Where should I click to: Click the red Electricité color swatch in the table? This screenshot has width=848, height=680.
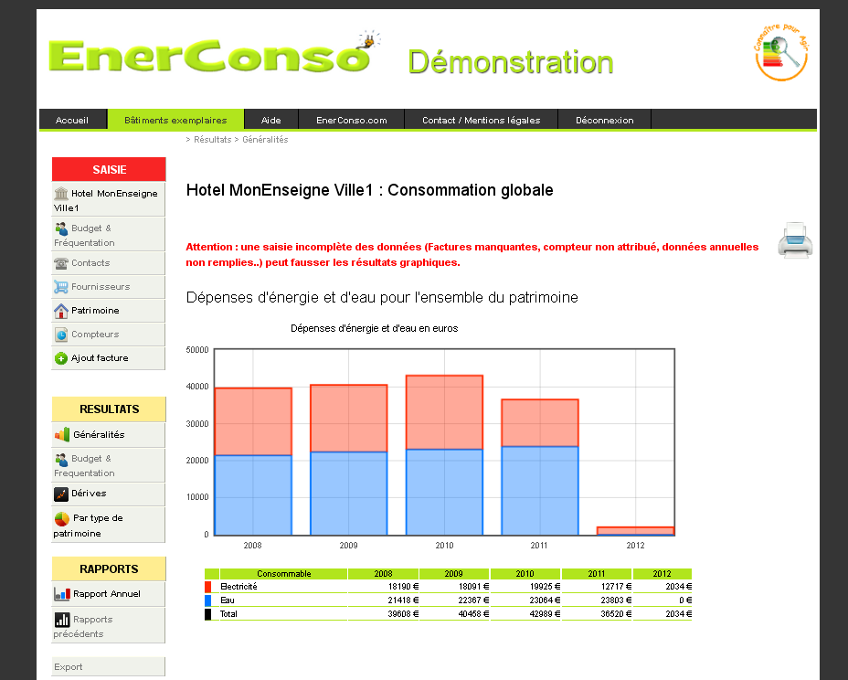[207, 588]
